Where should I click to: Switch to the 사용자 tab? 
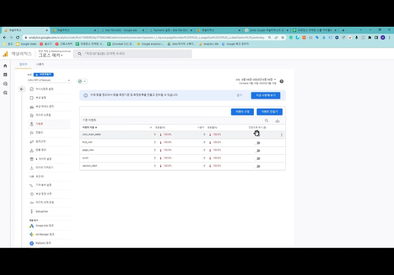pos(40,64)
